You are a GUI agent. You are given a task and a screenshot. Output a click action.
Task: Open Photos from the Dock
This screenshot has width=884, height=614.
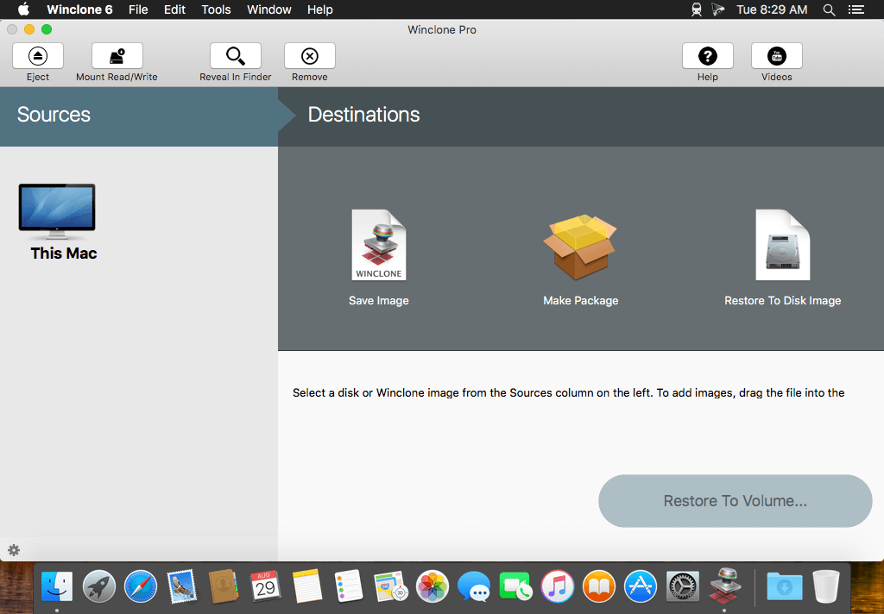433,586
